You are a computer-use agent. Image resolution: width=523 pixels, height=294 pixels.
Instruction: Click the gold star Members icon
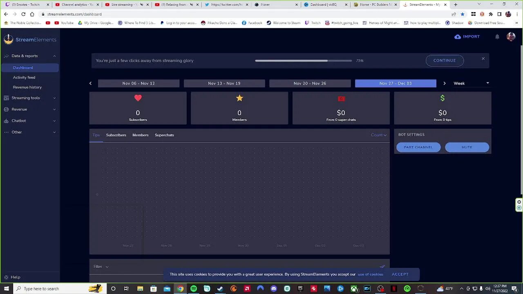pyautogui.click(x=239, y=98)
